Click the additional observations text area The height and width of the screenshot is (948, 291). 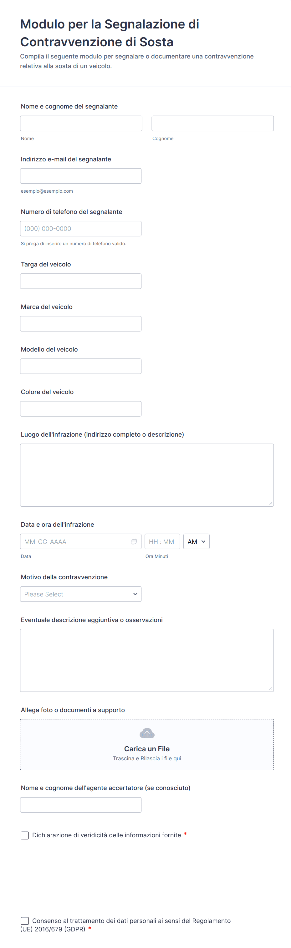[147, 660]
